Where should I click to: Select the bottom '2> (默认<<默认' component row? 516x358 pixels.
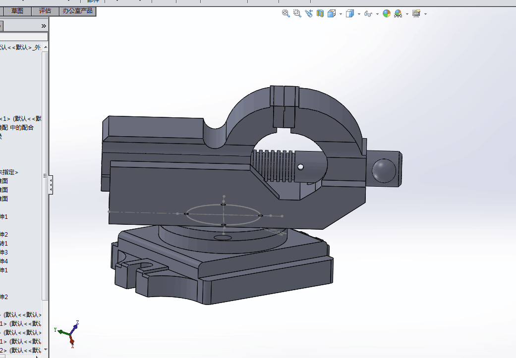[20, 350]
